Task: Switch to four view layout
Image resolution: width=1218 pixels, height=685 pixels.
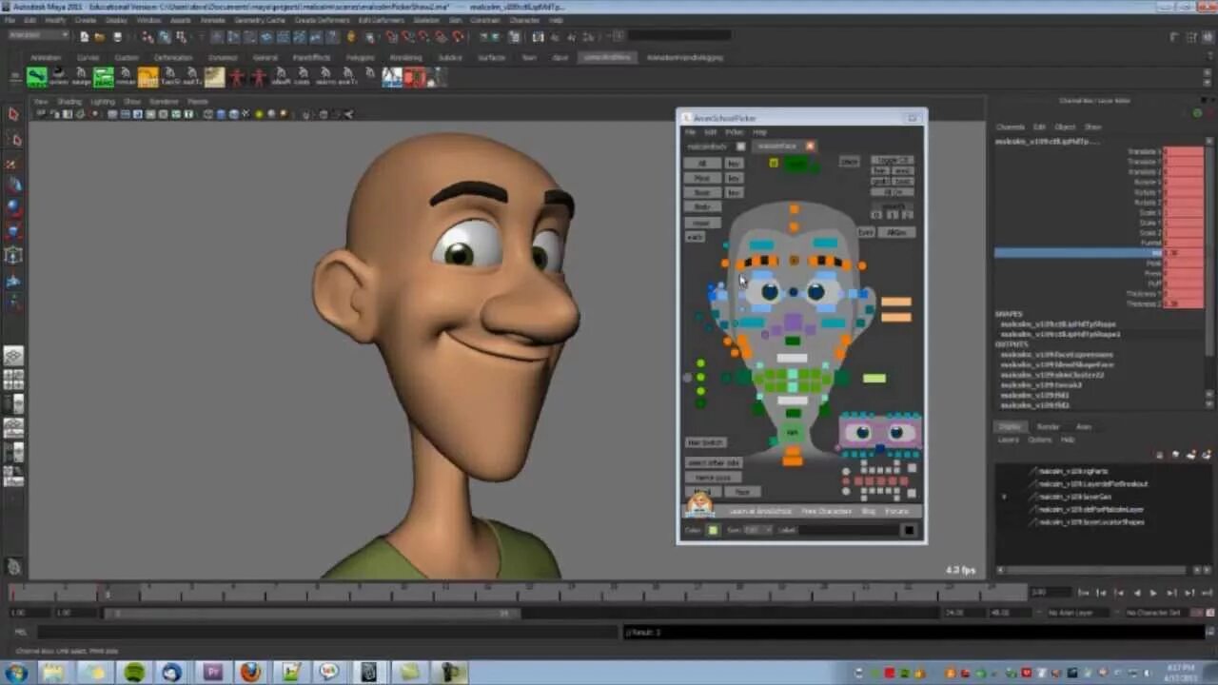Action: click(x=13, y=380)
